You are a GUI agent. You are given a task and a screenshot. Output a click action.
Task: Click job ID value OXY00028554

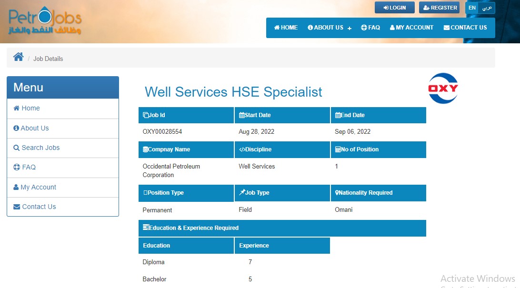click(162, 131)
